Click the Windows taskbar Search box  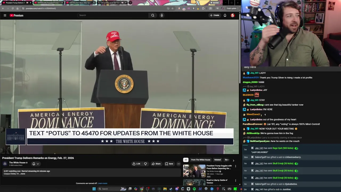click(x=112, y=189)
